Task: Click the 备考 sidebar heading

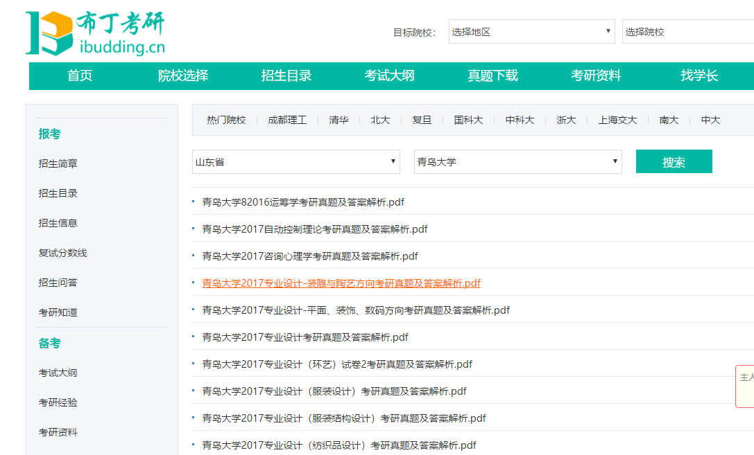Action: click(49, 344)
